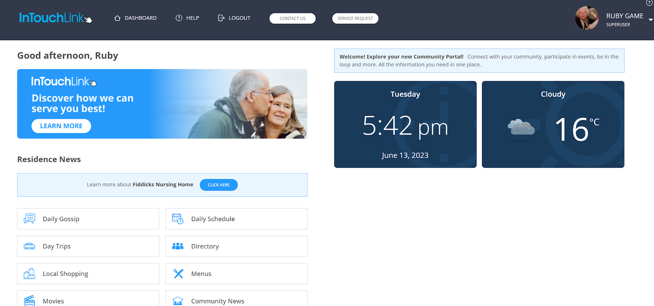654x306 pixels.
Task: Click the cloud weather icon
Action: tap(521, 127)
